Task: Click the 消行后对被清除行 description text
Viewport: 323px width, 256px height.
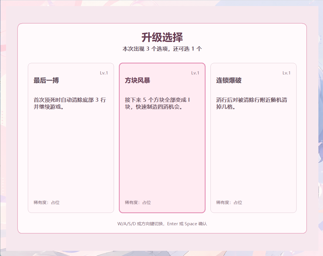Action: tap(252, 103)
